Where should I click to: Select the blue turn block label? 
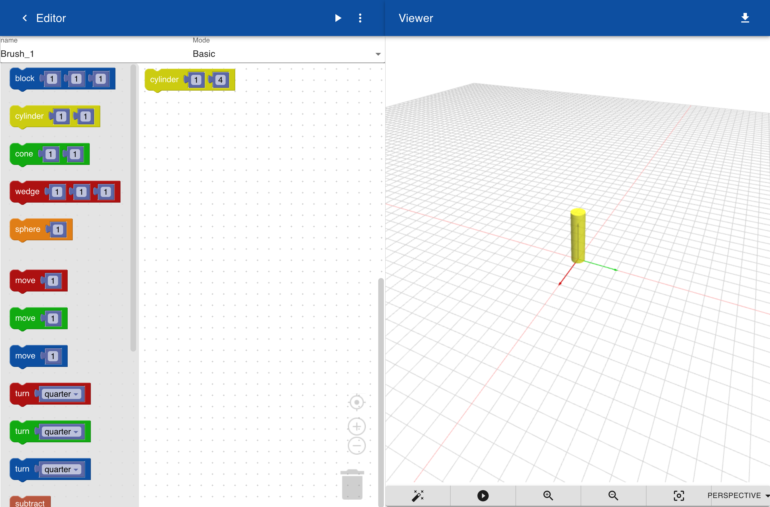click(x=22, y=469)
